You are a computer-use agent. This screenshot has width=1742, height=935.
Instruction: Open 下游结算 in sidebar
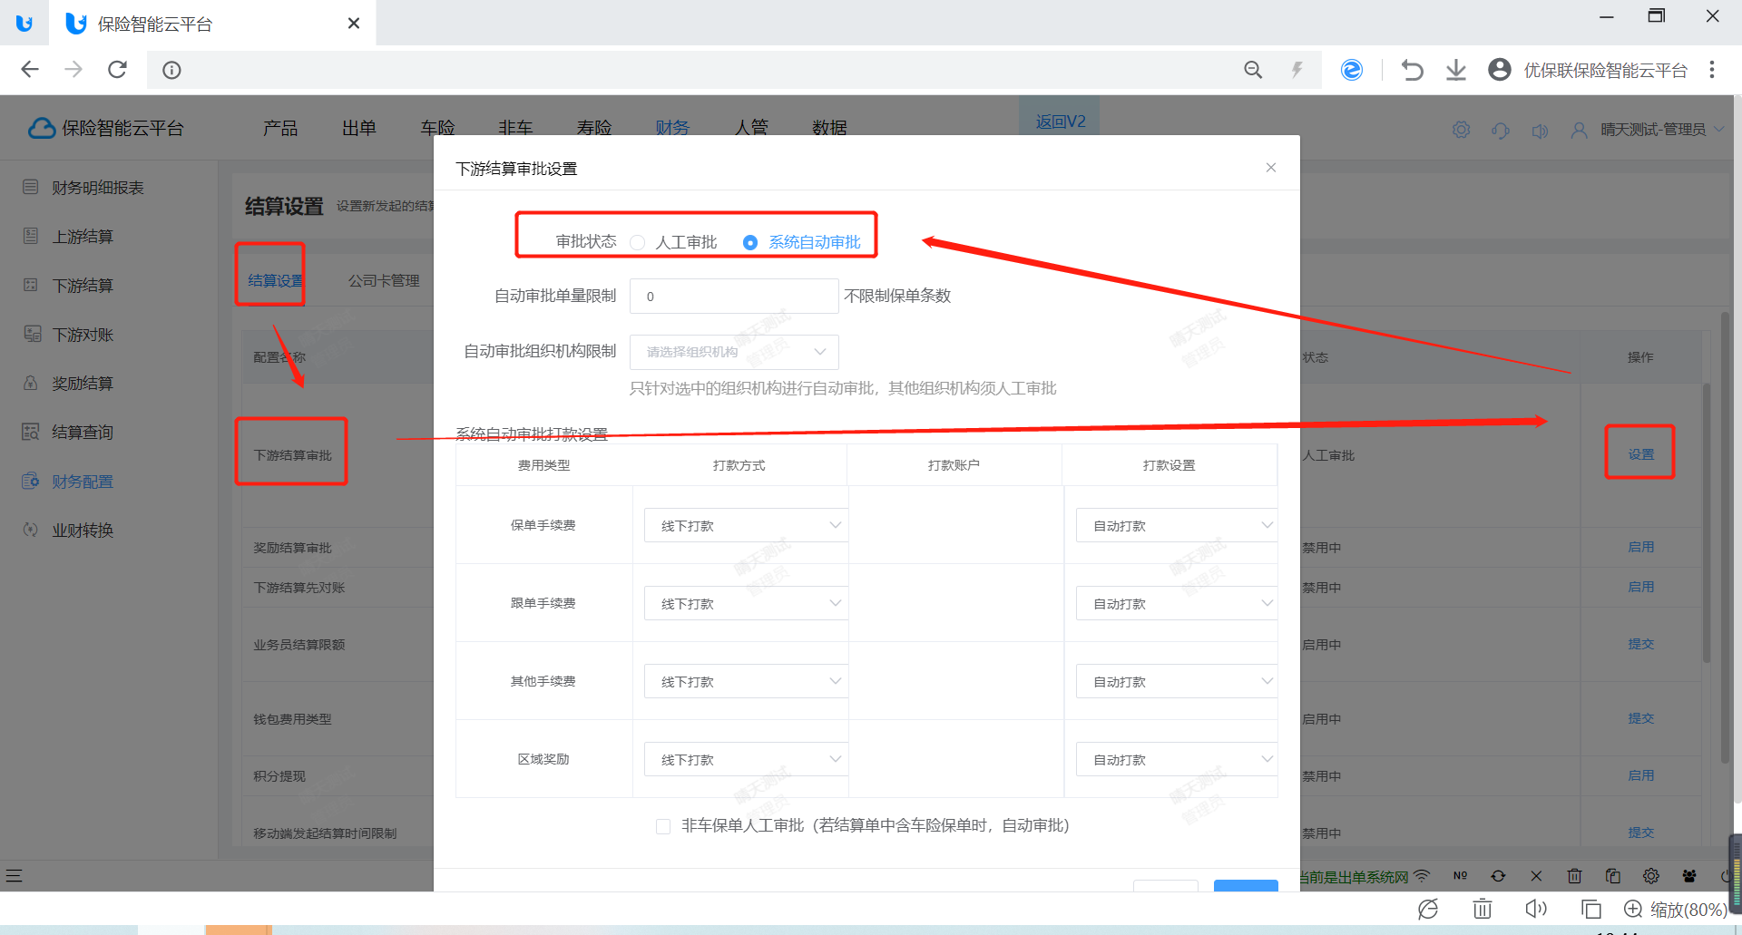coord(83,286)
